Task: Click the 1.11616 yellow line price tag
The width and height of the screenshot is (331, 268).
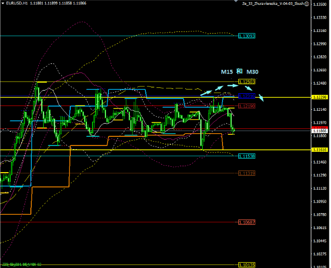Action: [x=319, y=150]
